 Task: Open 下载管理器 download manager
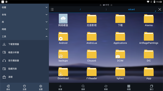(24, 44)
